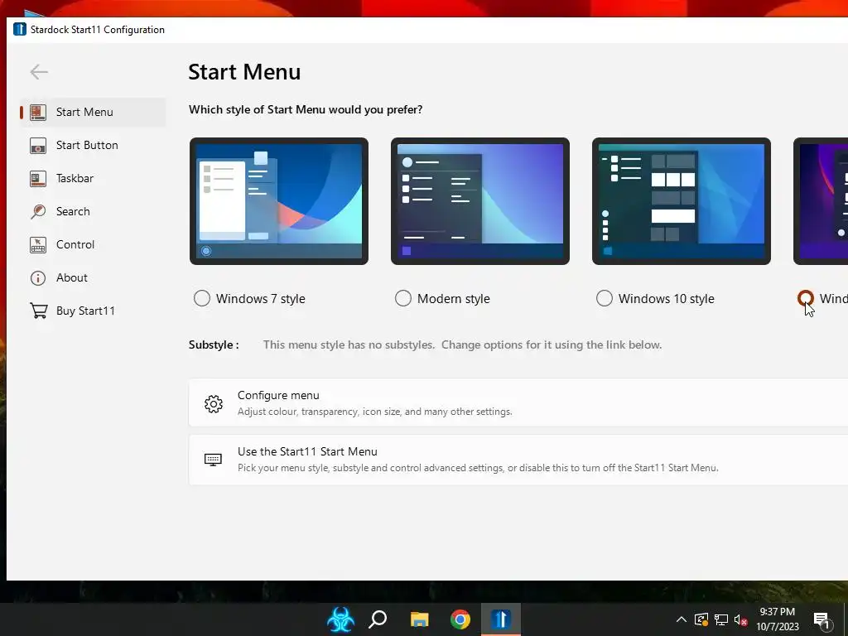Click the Modern style preview thumbnail
Image resolution: width=848 pixels, height=636 pixels.
tap(480, 201)
